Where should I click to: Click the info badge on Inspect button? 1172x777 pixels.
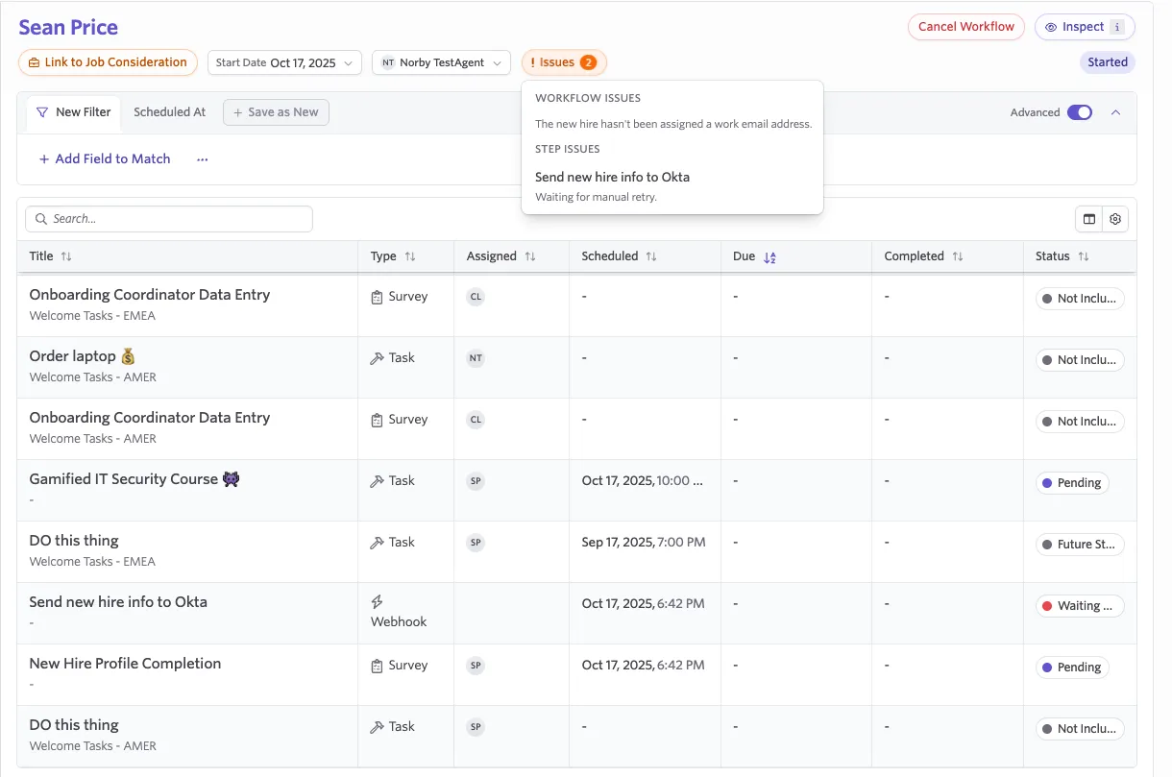pos(1116,27)
